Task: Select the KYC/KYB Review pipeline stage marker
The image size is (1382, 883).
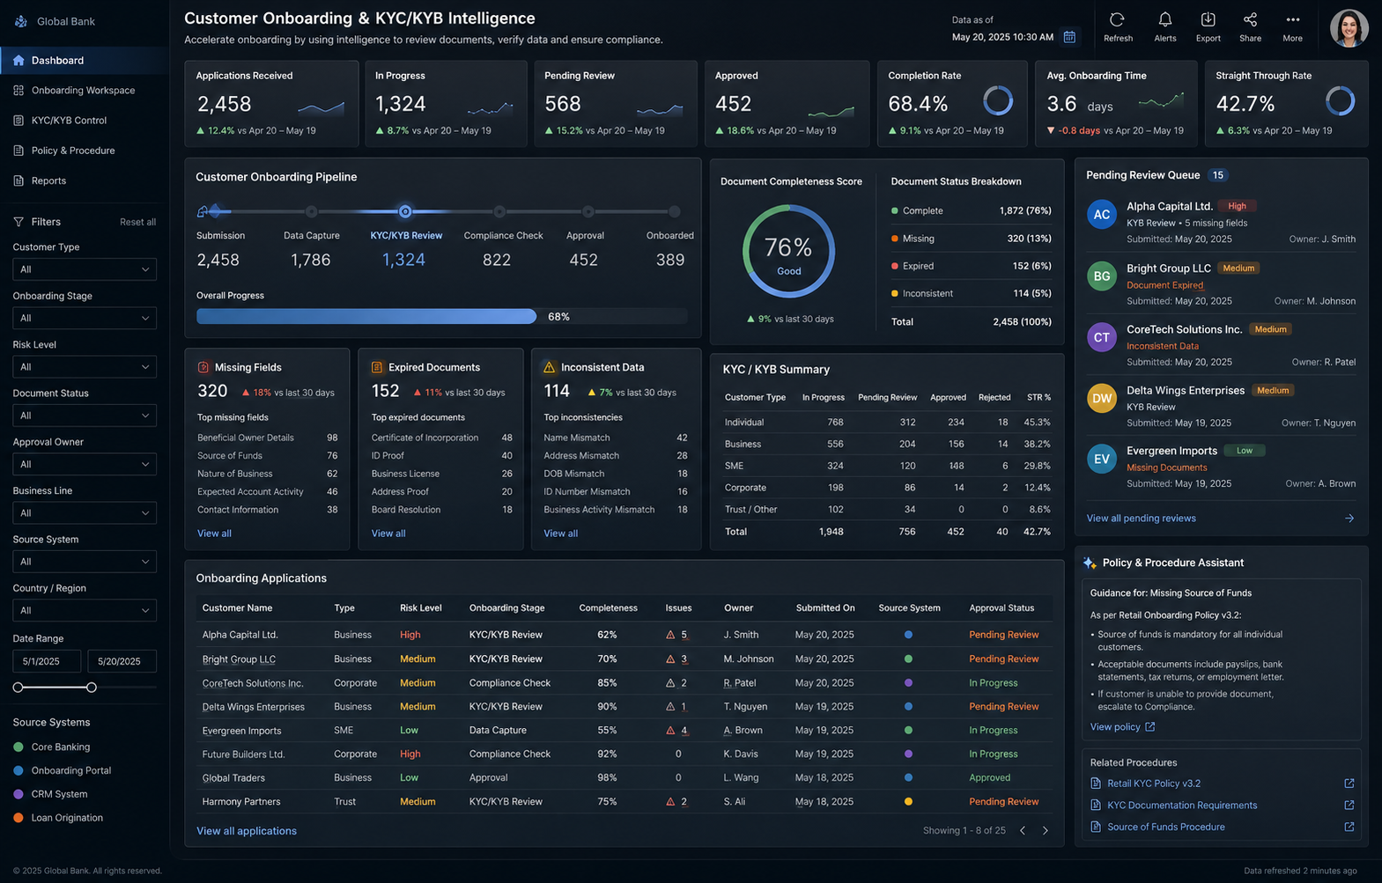Action: 405,211
